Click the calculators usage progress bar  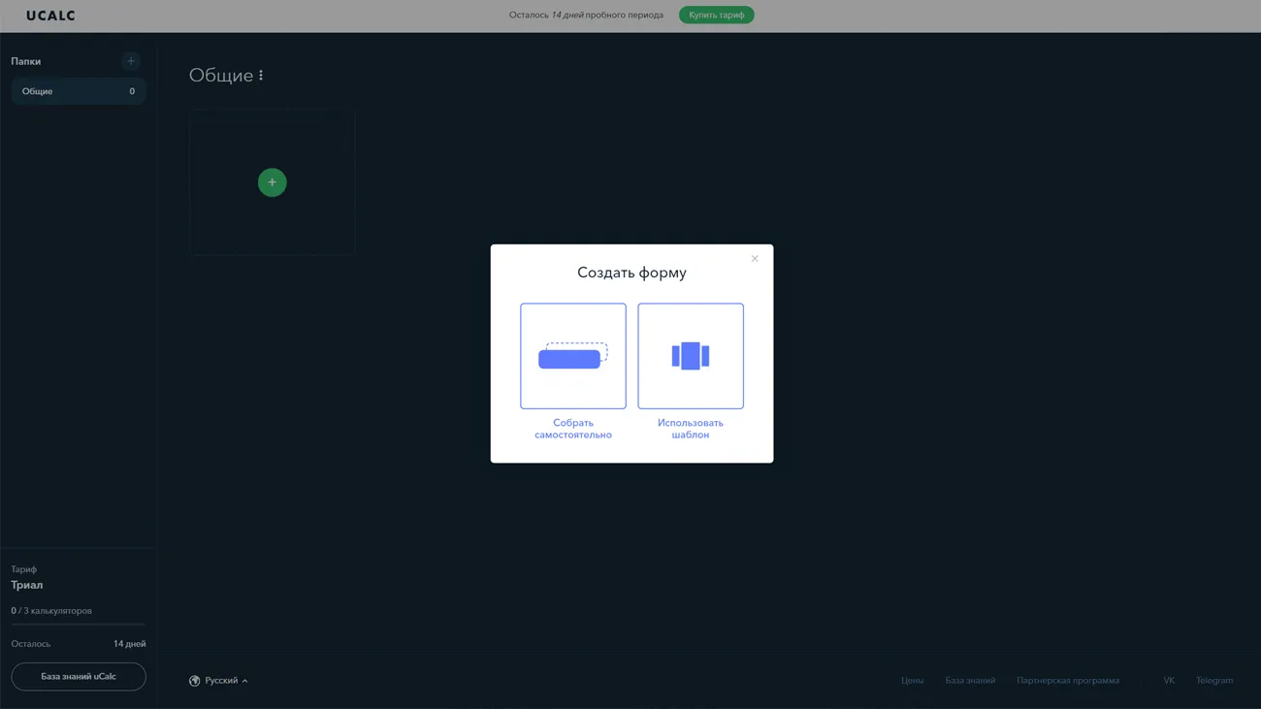click(78, 625)
